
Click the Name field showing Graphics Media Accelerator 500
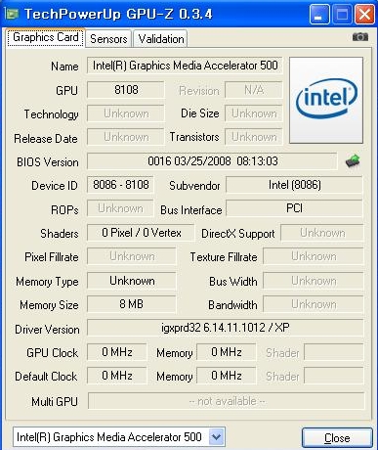pos(185,66)
